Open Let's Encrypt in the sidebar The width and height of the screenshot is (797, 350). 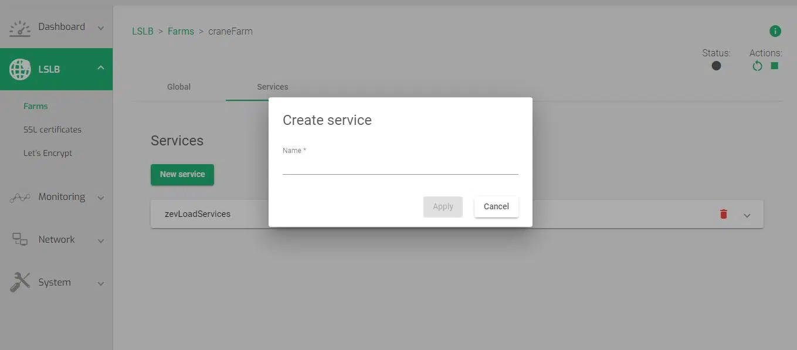[x=48, y=153]
